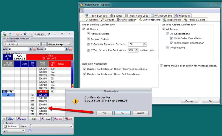This screenshot has width=222, height=136.
Task: Switch to the Trading Layouts tab
Action: click(x=96, y=16)
